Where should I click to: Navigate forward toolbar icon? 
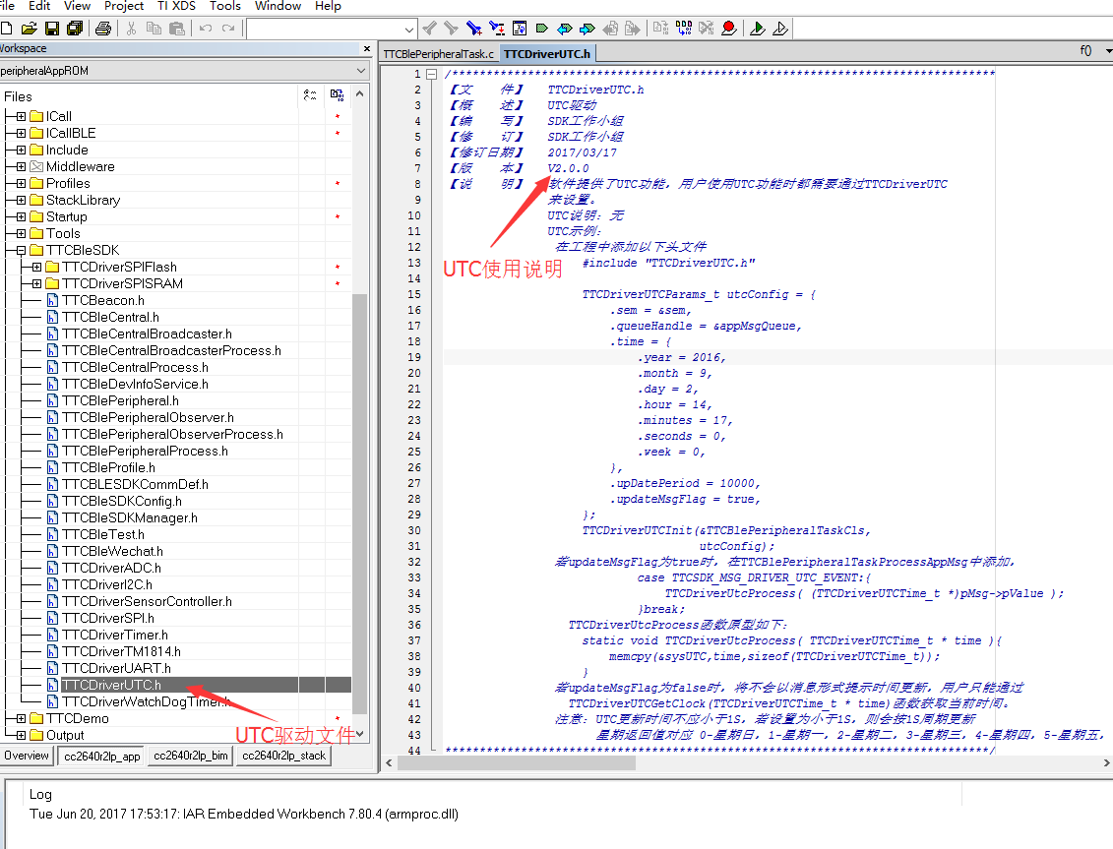(632, 29)
